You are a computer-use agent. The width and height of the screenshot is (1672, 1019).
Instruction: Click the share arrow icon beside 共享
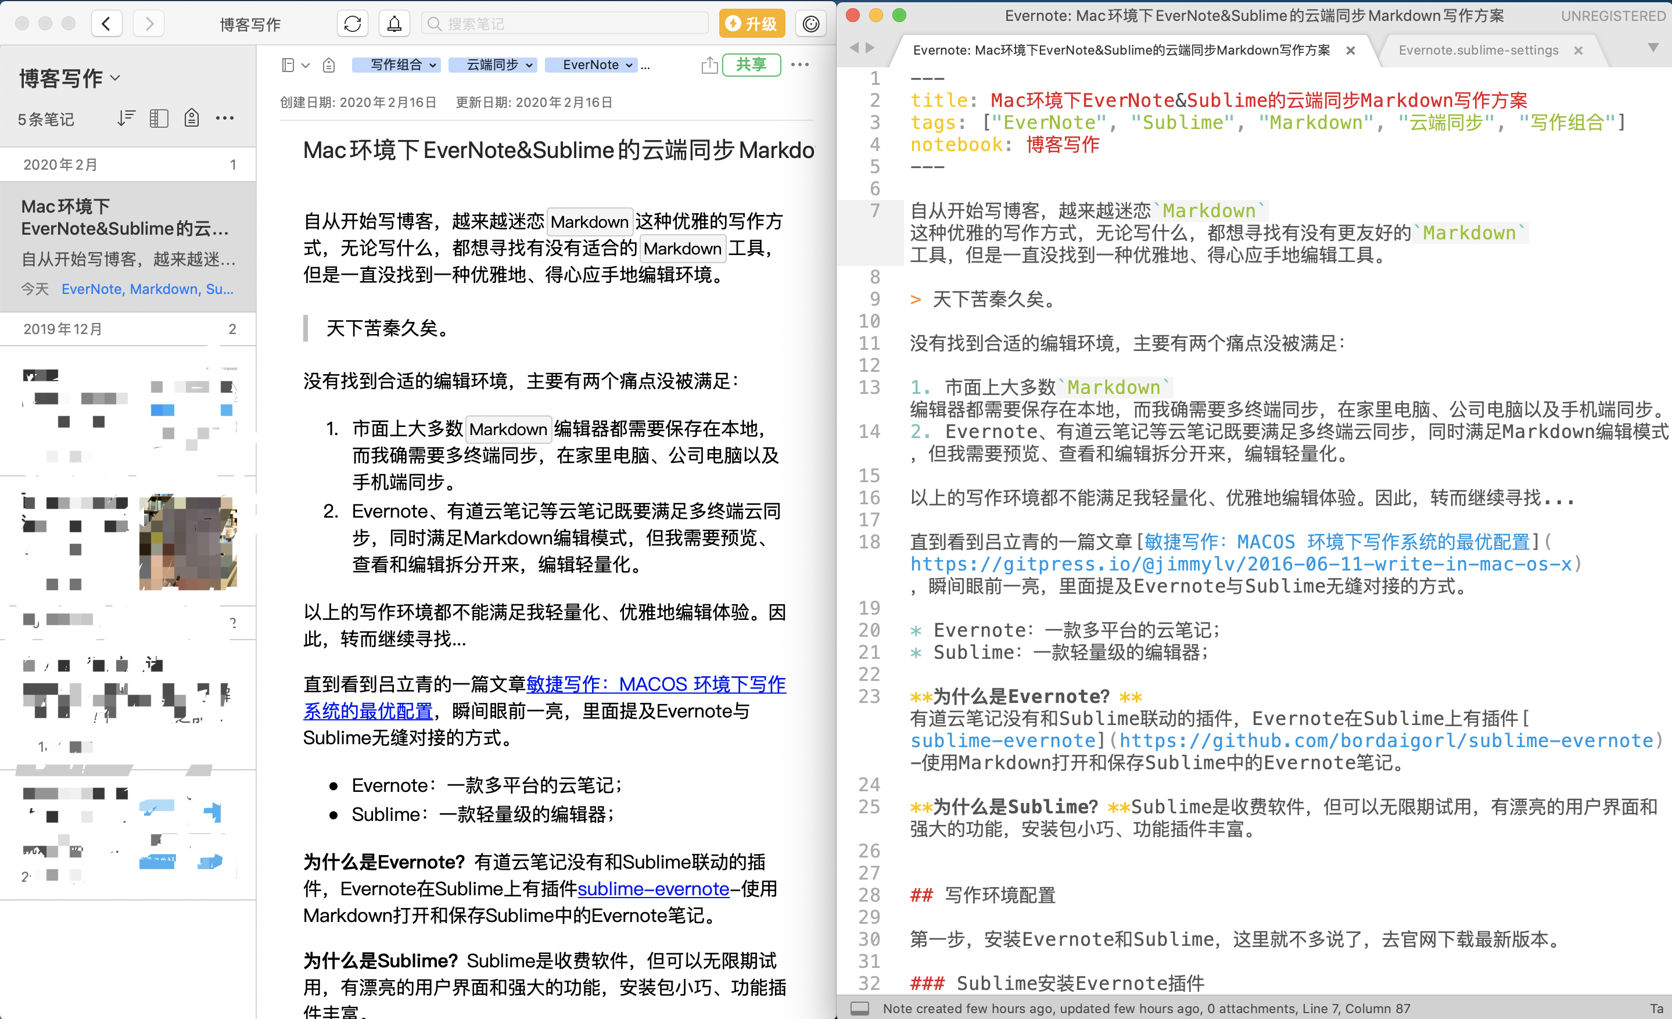coord(709,64)
